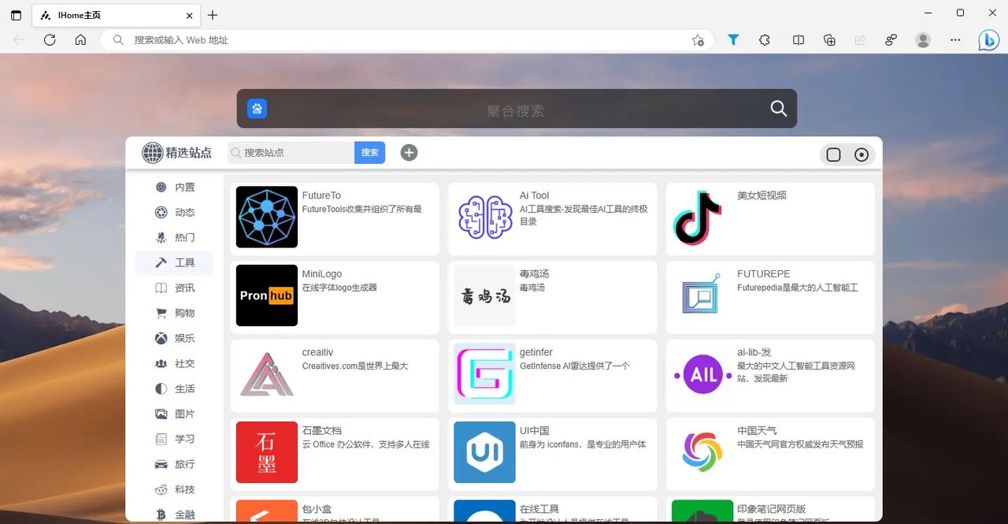Open the 内置 category
This screenshot has height=524, width=1008.
[x=174, y=187]
